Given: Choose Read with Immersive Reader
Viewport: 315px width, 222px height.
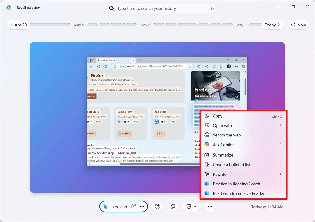Looking at the screenshot, I should [x=238, y=193].
